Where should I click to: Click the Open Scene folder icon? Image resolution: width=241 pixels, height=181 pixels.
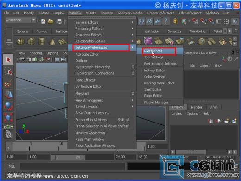[x=51, y=21]
